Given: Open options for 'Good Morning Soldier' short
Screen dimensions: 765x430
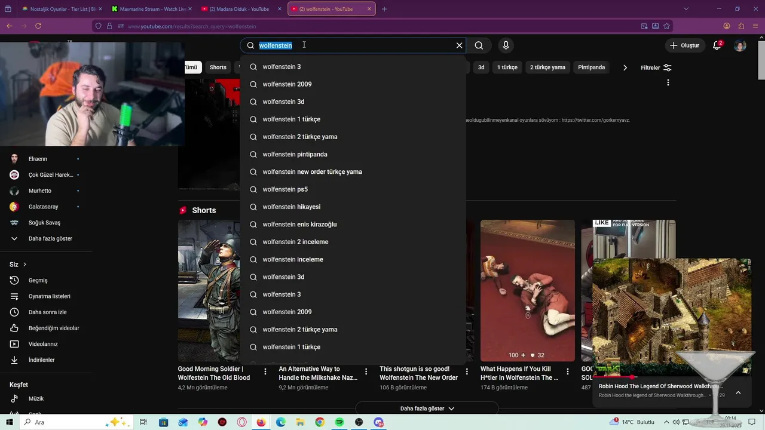Looking at the screenshot, I should 265,372.
